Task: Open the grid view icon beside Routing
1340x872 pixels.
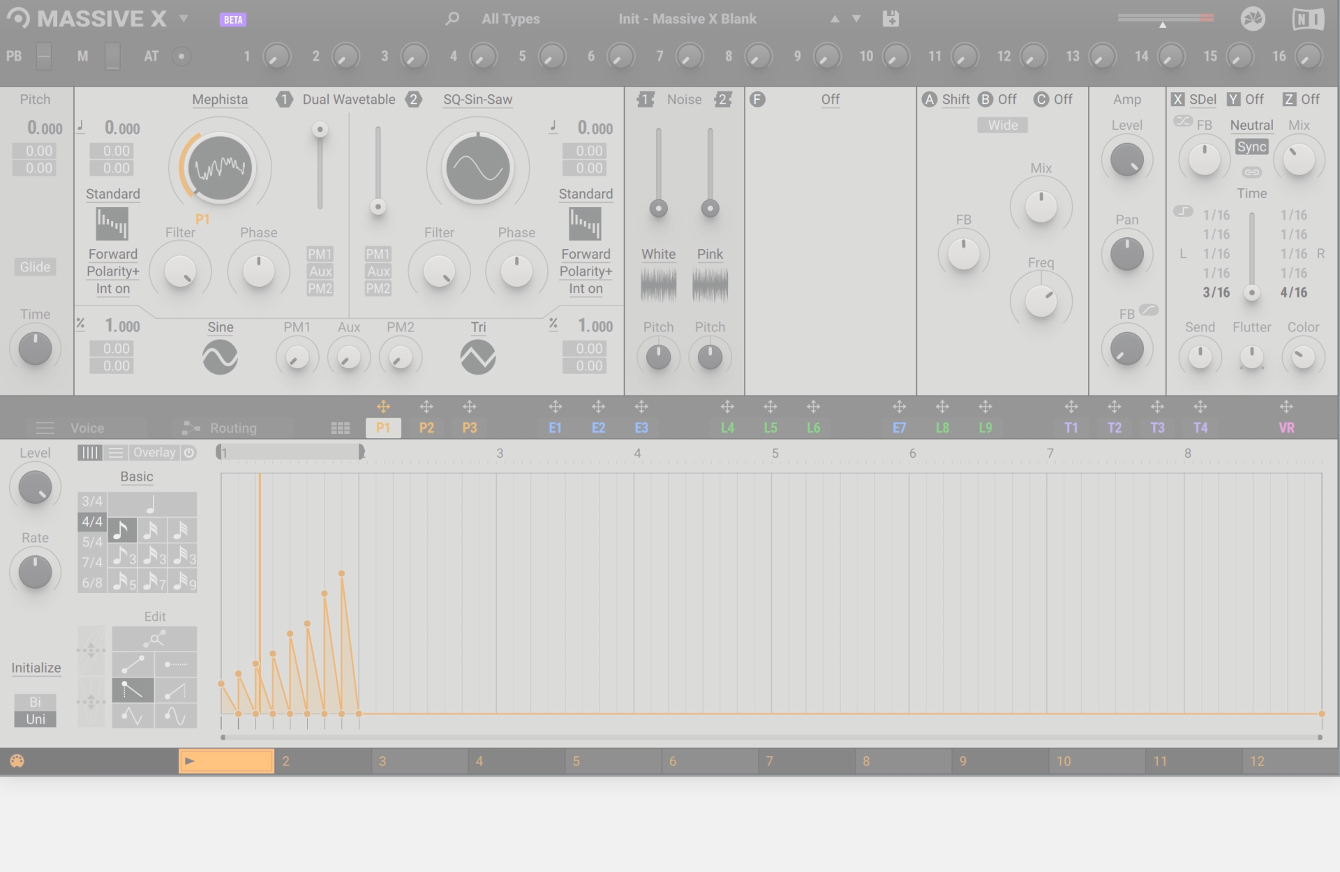Action: [340, 428]
